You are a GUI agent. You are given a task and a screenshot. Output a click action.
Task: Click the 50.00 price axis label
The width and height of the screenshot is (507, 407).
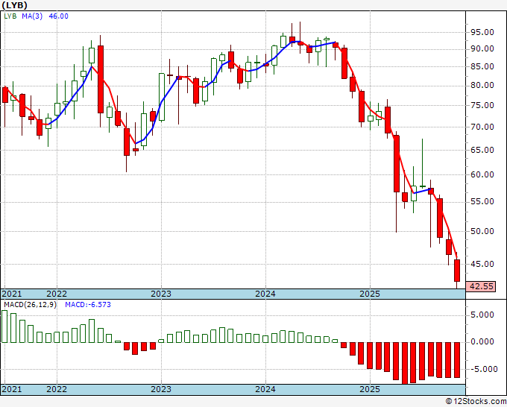coord(482,232)
